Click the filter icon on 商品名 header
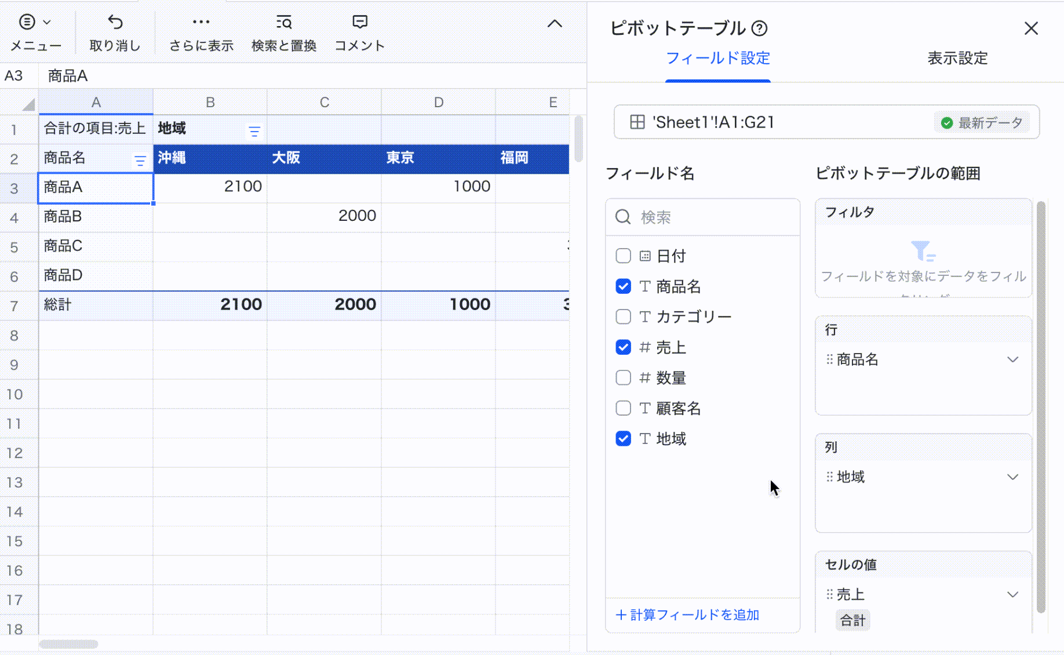The width and height of the screenshot is (1064, 655). tap(140, 160)
